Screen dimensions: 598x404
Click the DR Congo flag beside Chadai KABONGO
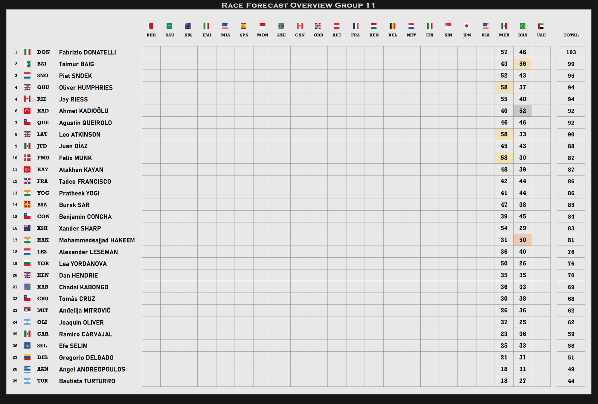coord(27,287)
